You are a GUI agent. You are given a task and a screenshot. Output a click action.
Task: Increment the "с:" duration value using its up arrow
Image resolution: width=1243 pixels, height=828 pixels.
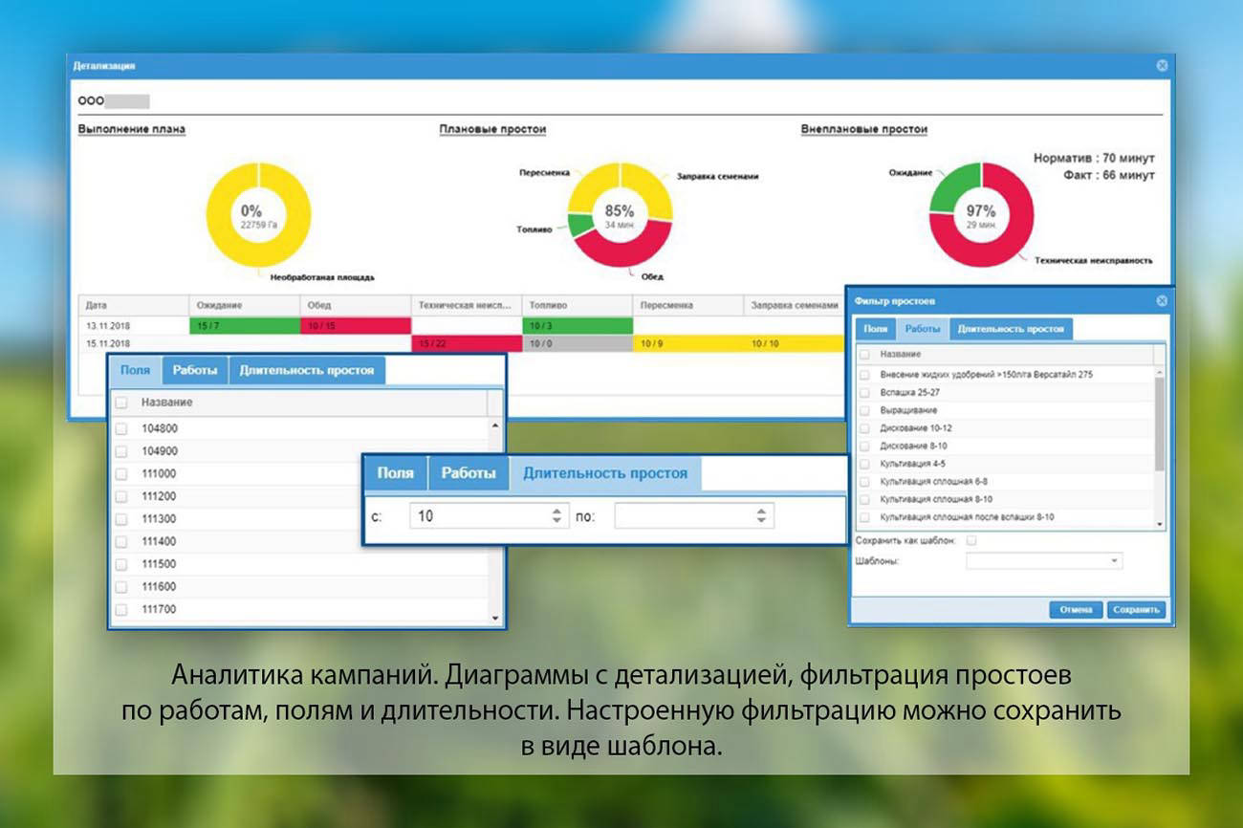click(x=555, y=510)
